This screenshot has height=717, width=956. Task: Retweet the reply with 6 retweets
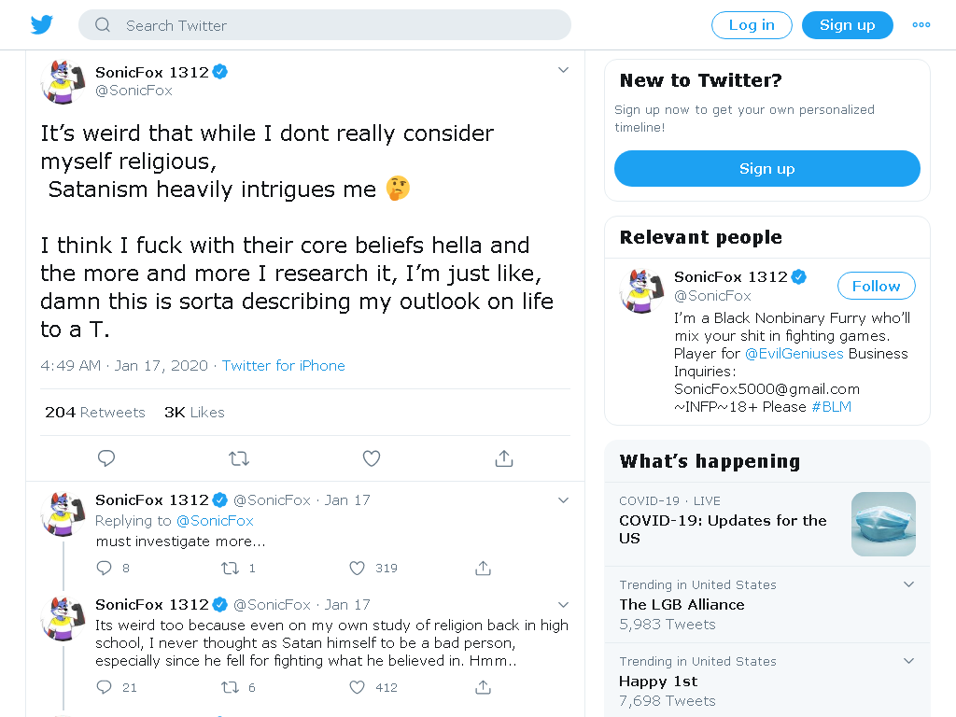(230, 688)
